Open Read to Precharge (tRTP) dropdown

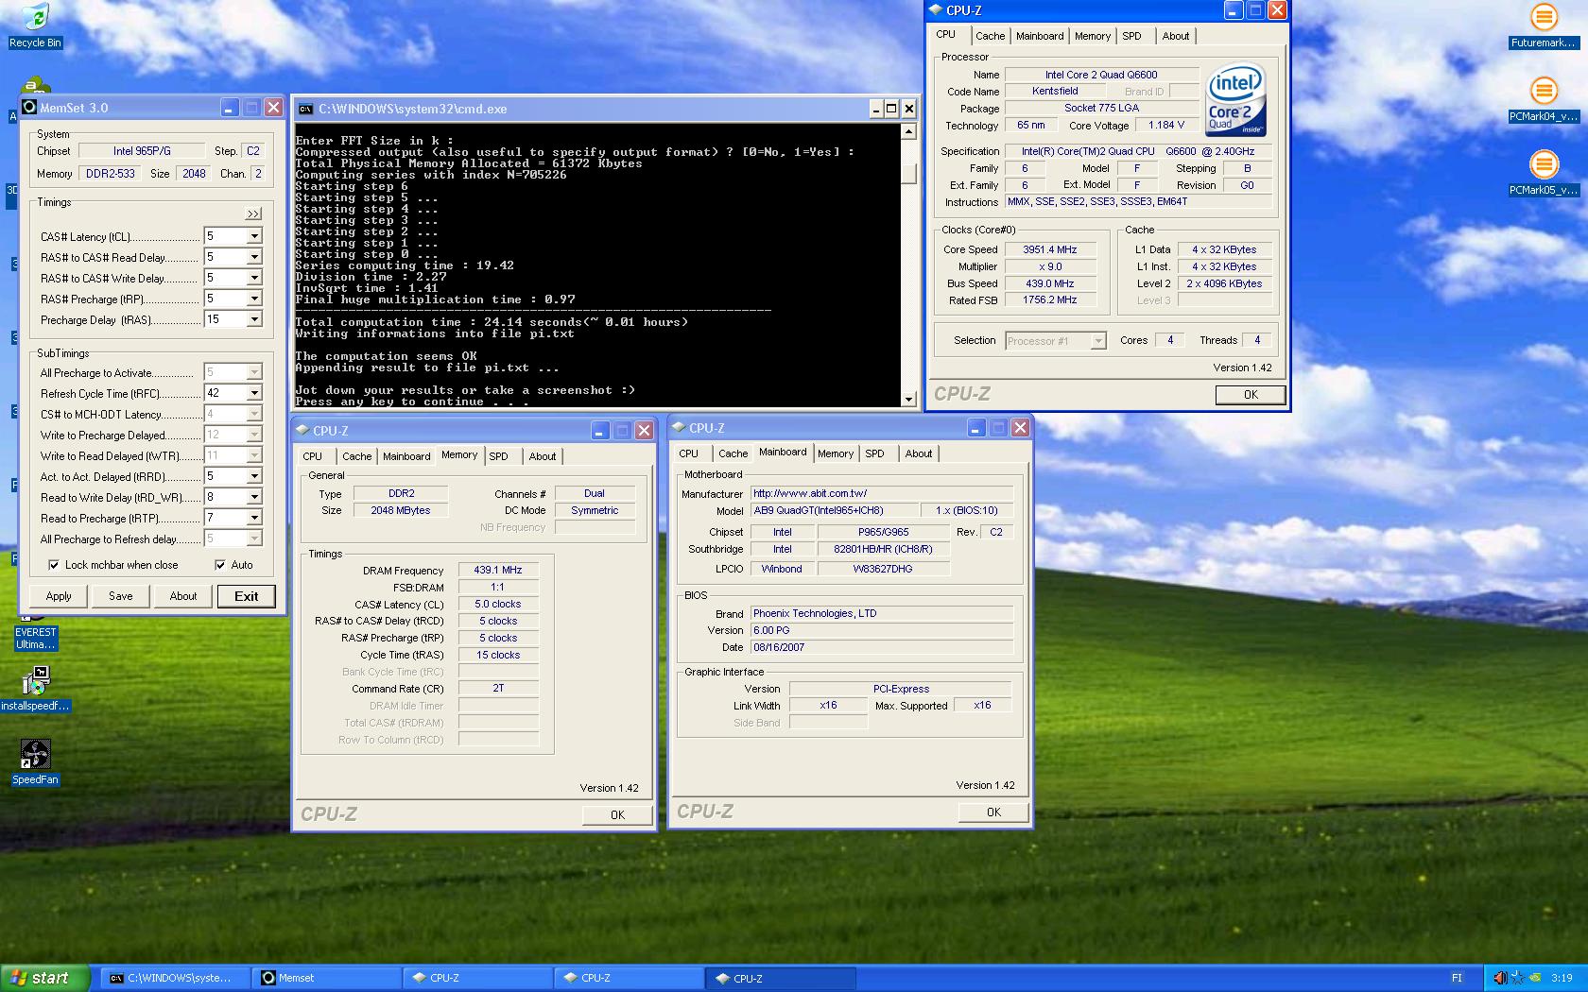(x=254, y=518)
